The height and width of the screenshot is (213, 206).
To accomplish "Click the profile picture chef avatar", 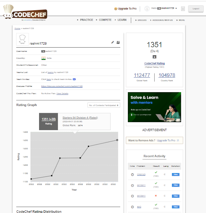I will coord(22,39).
